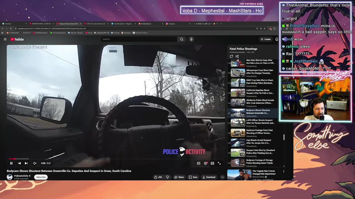Pause the video playback

coord(11,163)
